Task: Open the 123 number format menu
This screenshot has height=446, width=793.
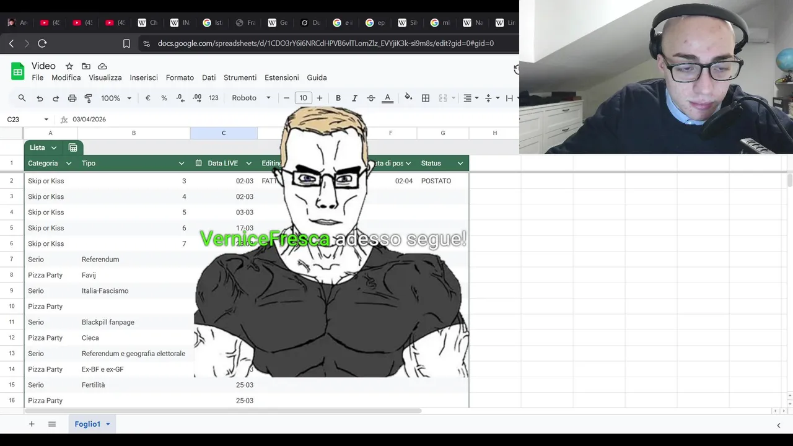Action: pyautogui.click(x=214, y=98)
